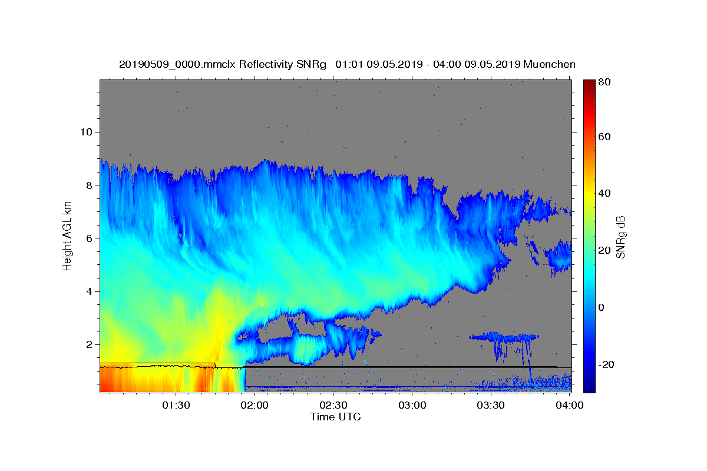Click the 03:00 time tick label
The height and width of the screenshot is (471, 707).
(x=412, y=405)
